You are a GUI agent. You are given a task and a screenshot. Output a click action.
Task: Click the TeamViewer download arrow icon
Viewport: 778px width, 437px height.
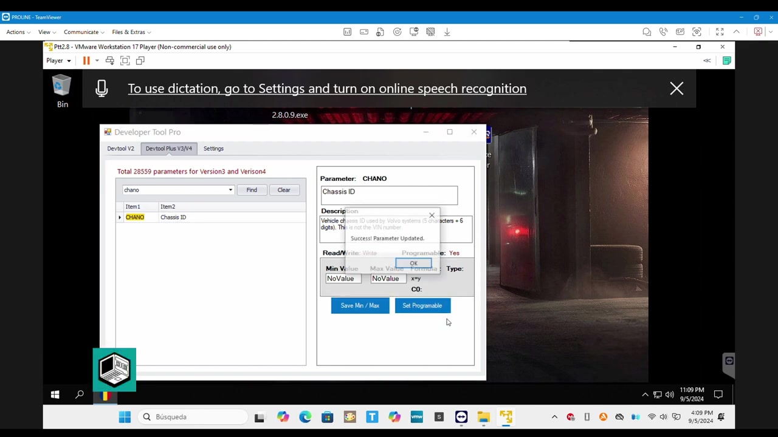(x=447, y=32)
